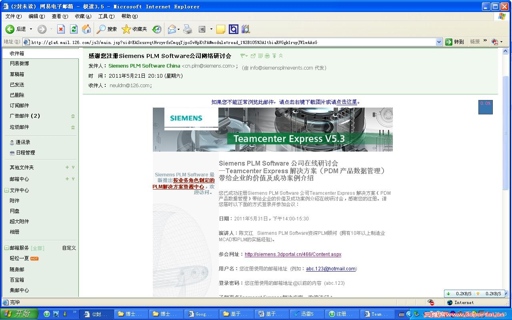The height and width of the screenshot is (320, 512).
Task: Click the Edit page toolbar icon
Action: [202, 29]
